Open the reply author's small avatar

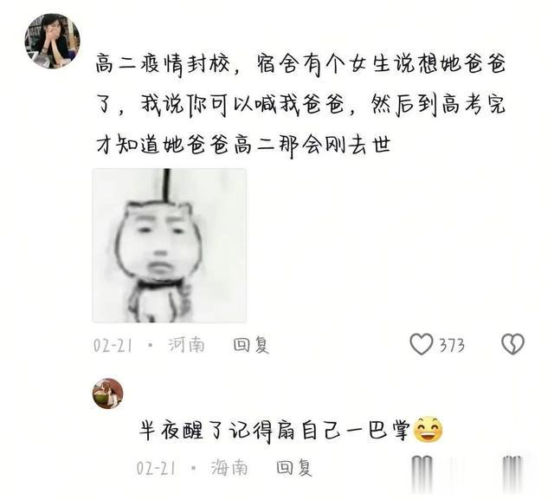(107, 393)
